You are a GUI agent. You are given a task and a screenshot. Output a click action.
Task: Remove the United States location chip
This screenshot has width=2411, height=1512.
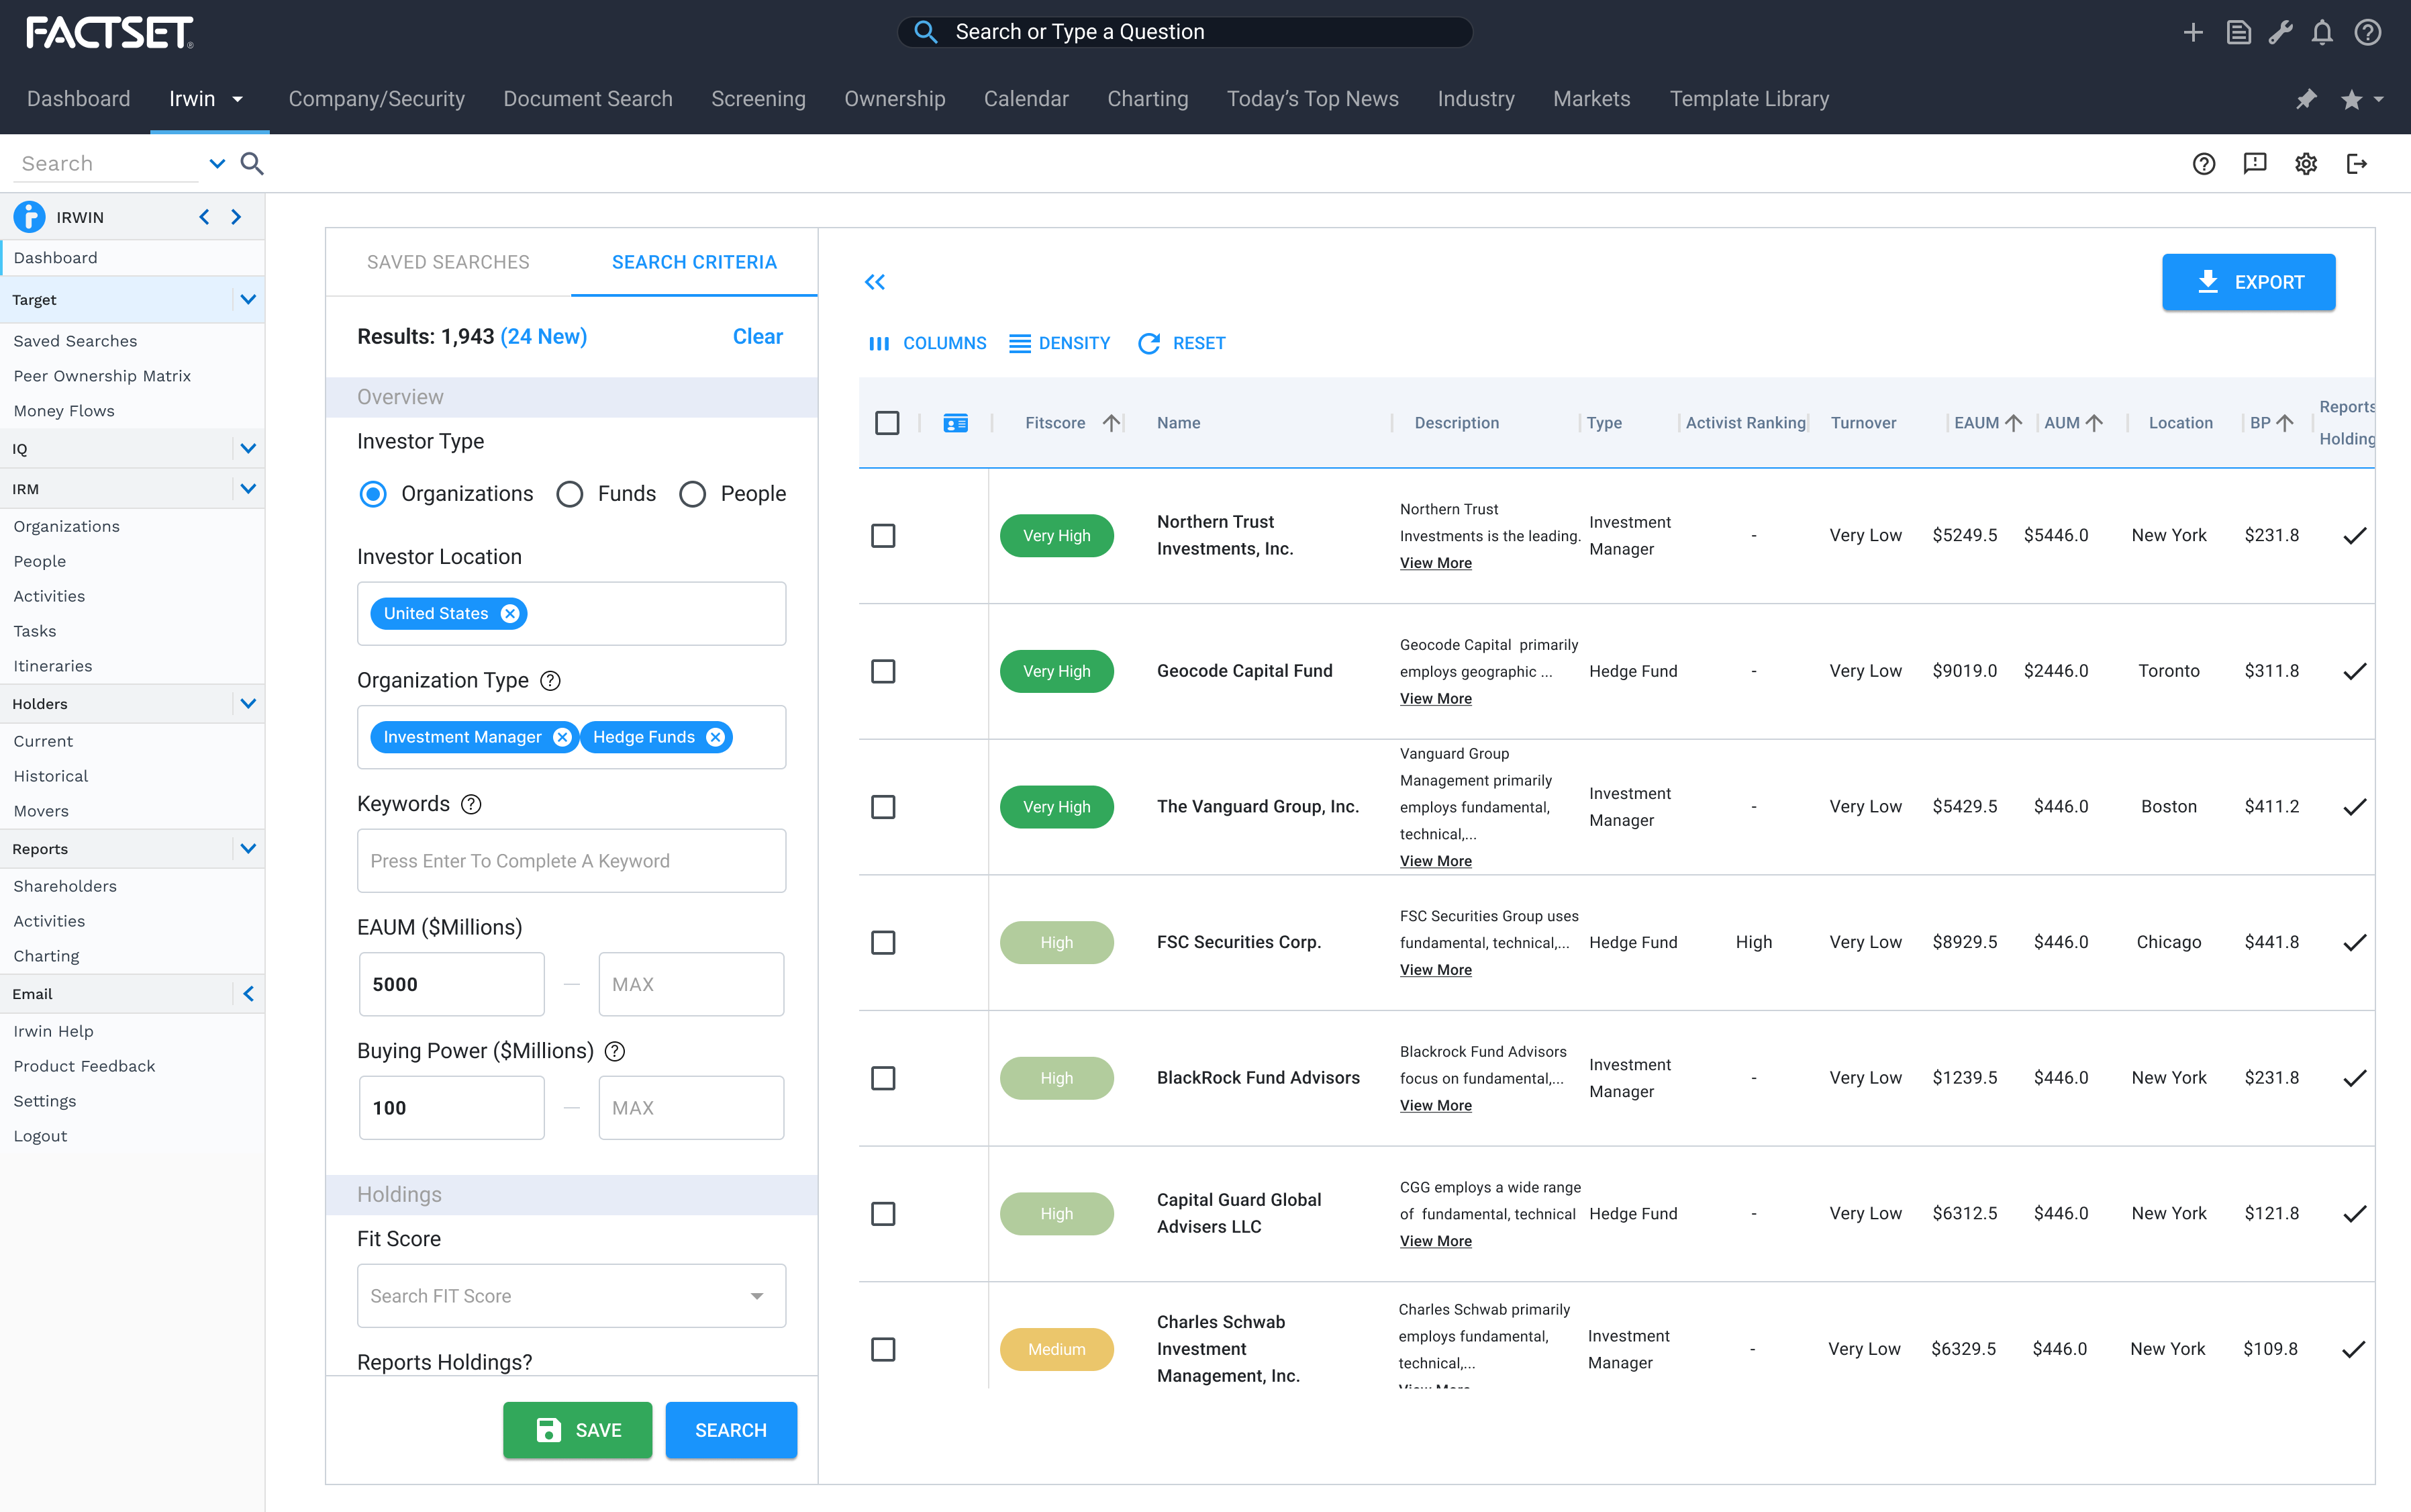pyautogui.click(x=511, y=613)
